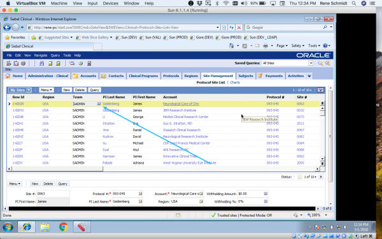Click the Google search box
The image size is (382, 239).
pos(284,27)
